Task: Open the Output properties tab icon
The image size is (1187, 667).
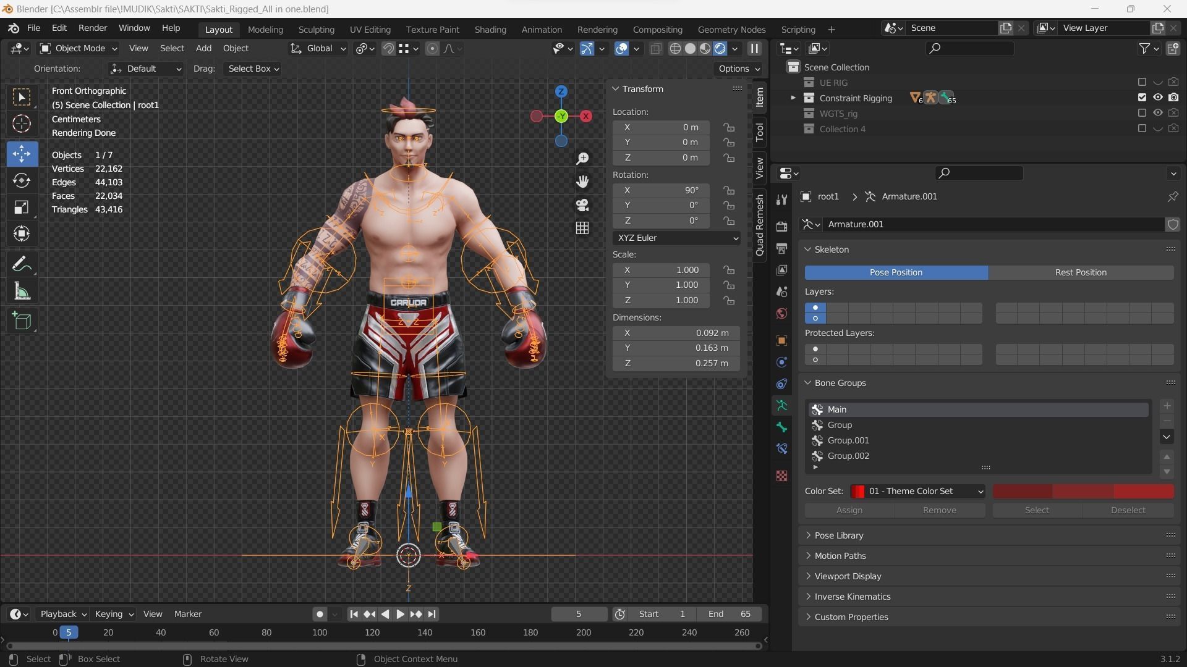Action: [x=782, y=248]
